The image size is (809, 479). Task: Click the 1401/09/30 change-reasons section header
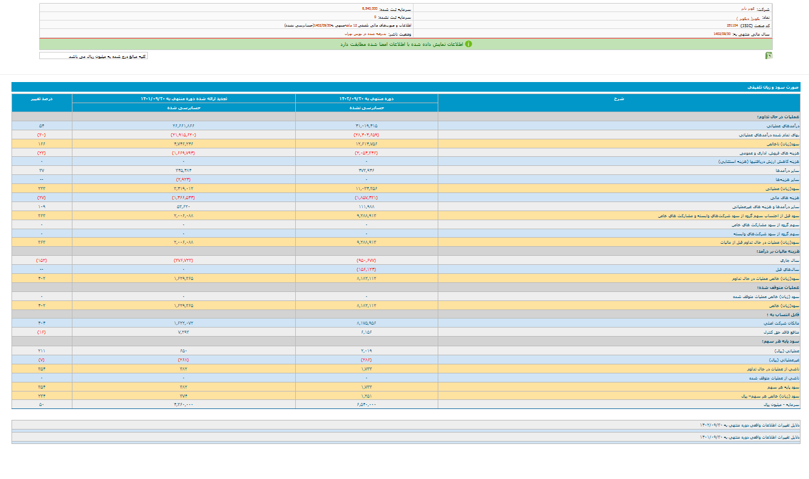pos(749,437)
